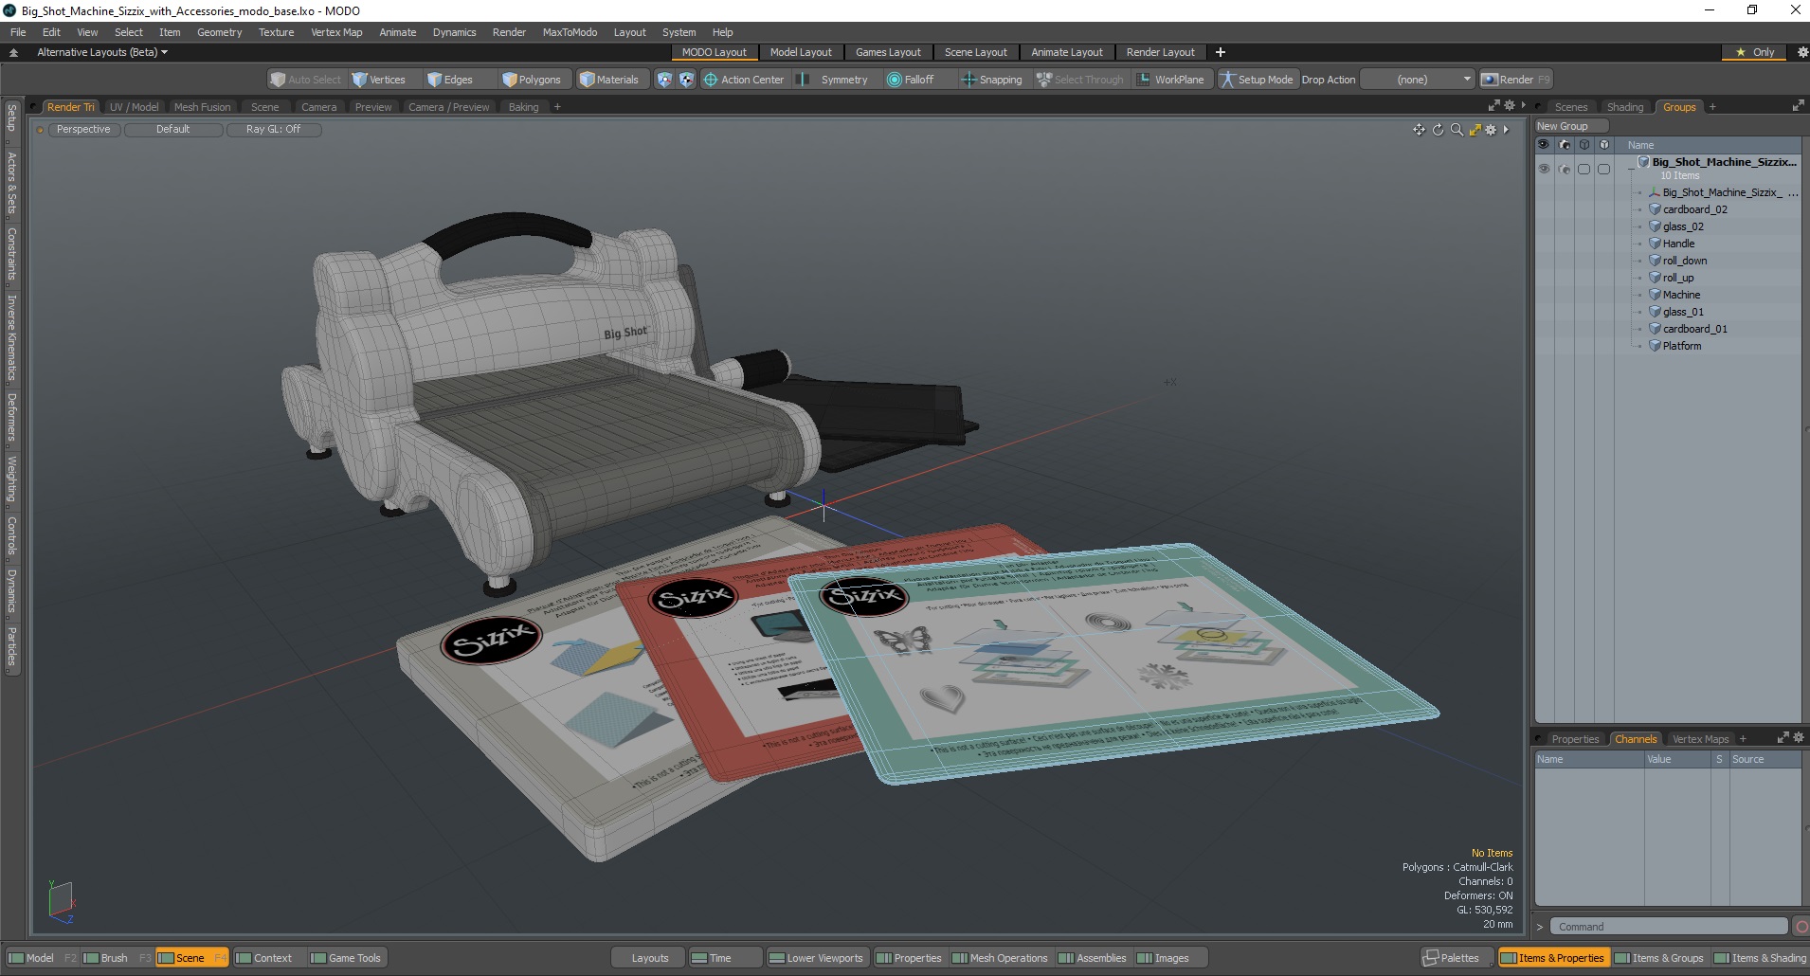Image resolution: width=1810 pixels, height=976 pixels.
Task: Select the Handle tree item
Action: point(1678,244)
